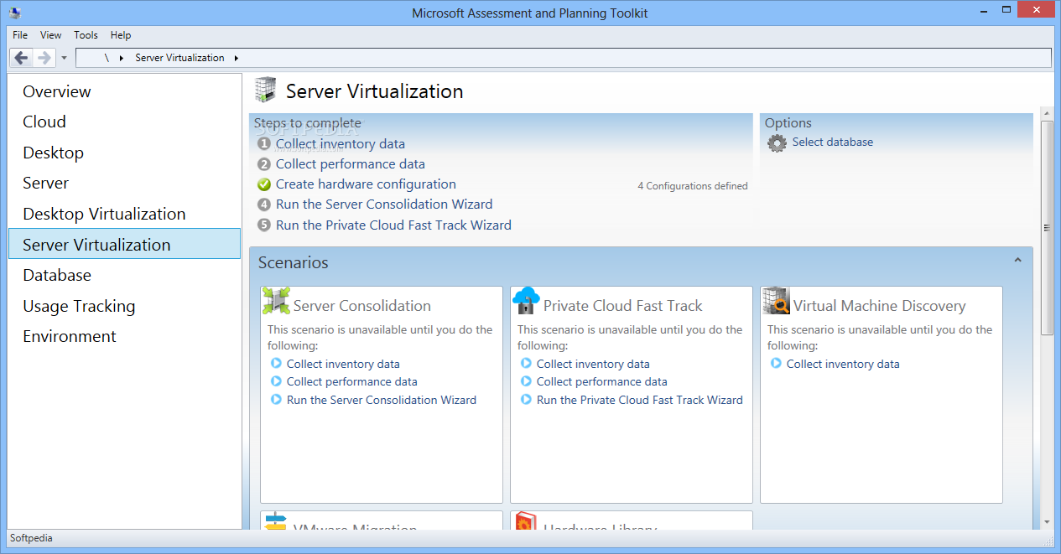The width and height of the screenshot is (1061, 554).
Task: Click Run the Server Consolidation Wizard step
Action: click(384, 205)
